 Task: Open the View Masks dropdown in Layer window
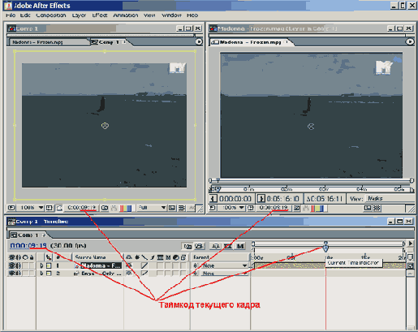(390, 198)
